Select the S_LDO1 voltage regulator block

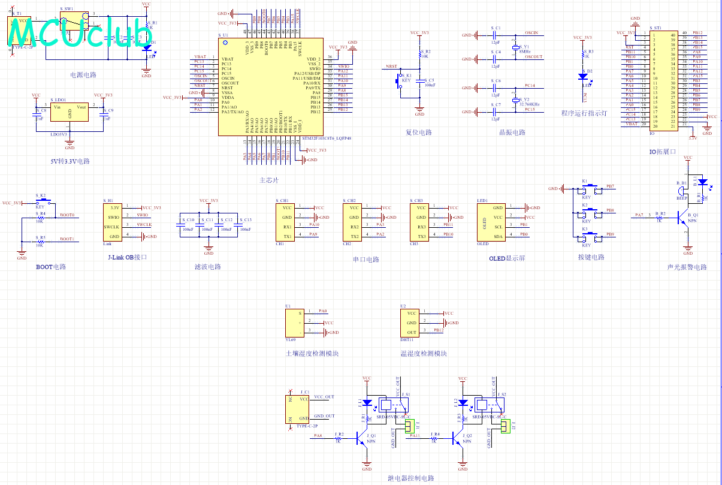tap(70, 113)
